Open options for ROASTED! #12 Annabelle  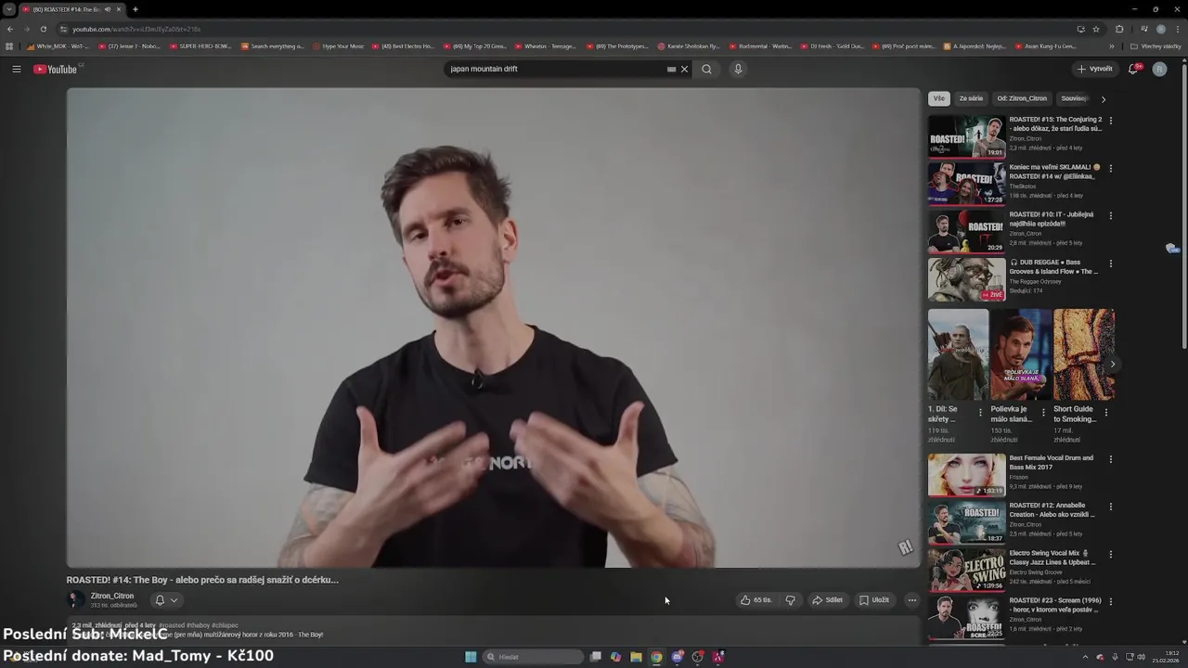1110,507
